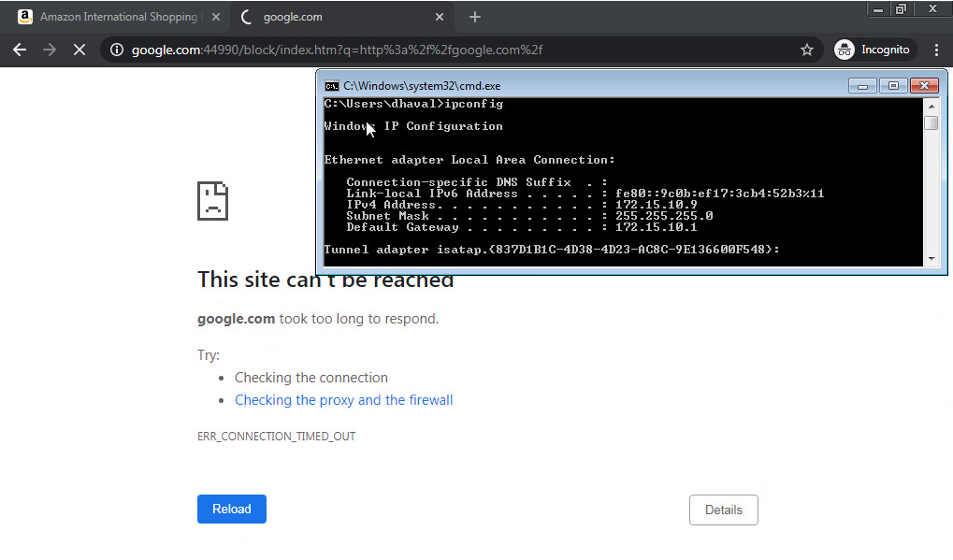Image resolution: width=953 pixels, height=560 pixels.
Task: Click 'Ethernet adapter Local Area Connection' line
Action: click(469, 160)
